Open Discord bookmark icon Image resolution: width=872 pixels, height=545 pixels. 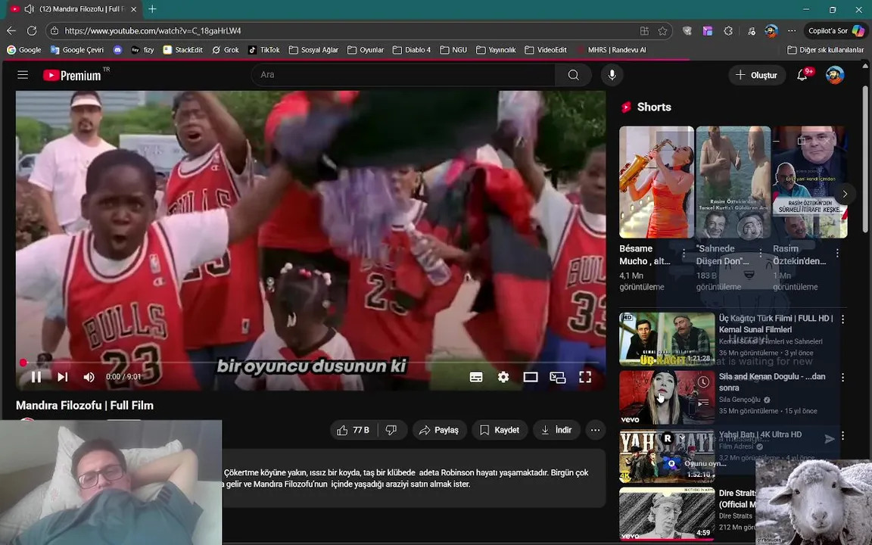tap(117, 50)
